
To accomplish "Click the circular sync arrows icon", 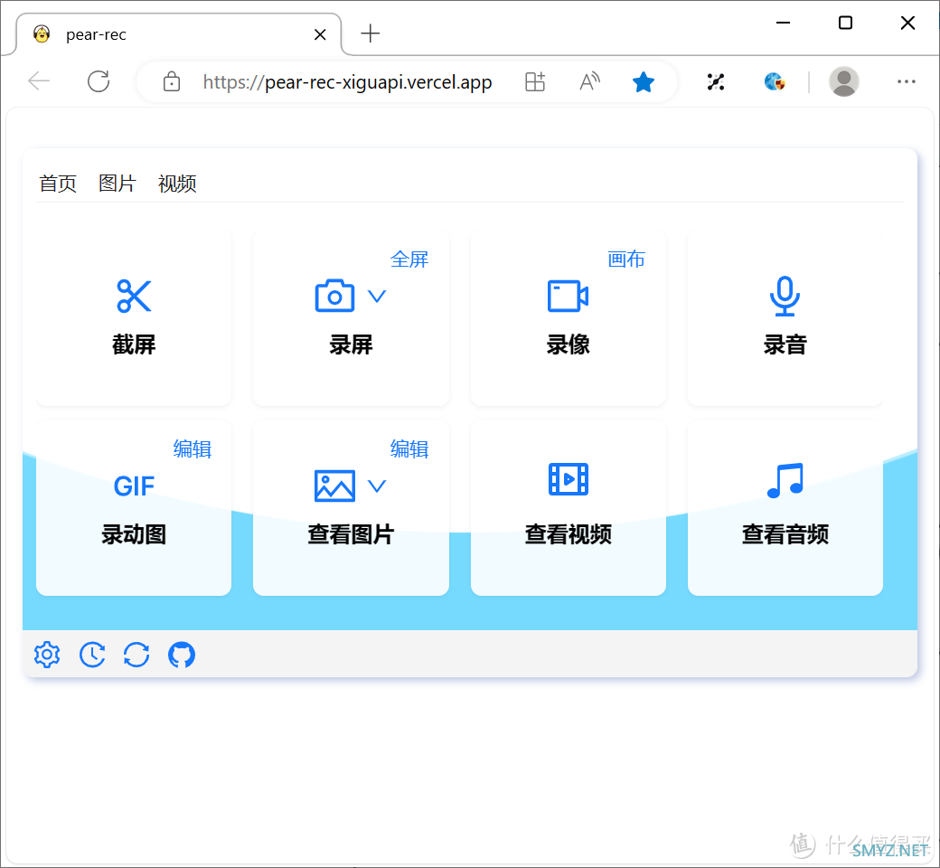I will (136, 655).
